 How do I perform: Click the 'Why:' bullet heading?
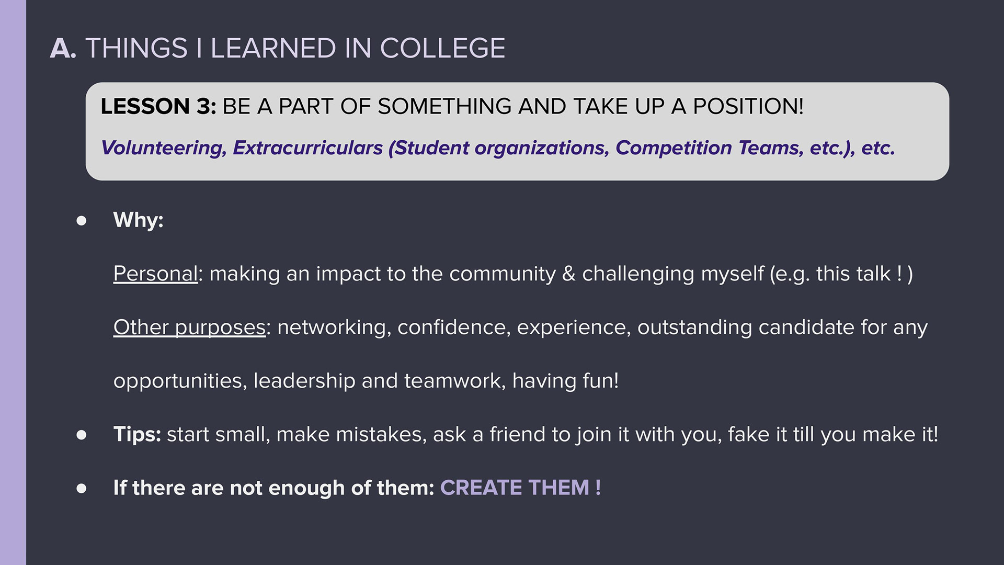[139, 220]
